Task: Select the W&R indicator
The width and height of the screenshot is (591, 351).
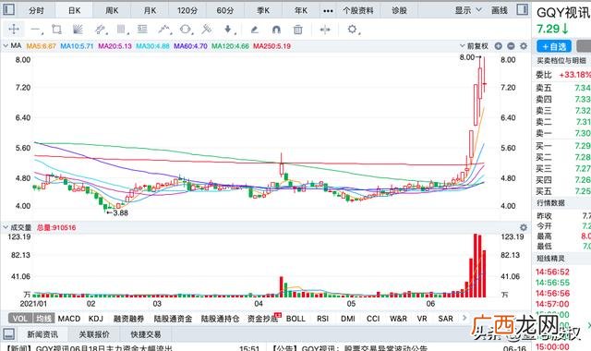Action: (398, 319)
